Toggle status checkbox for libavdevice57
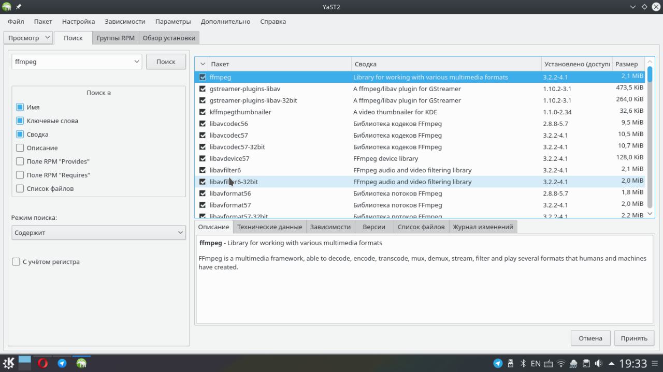 click(x=203, y=158)
